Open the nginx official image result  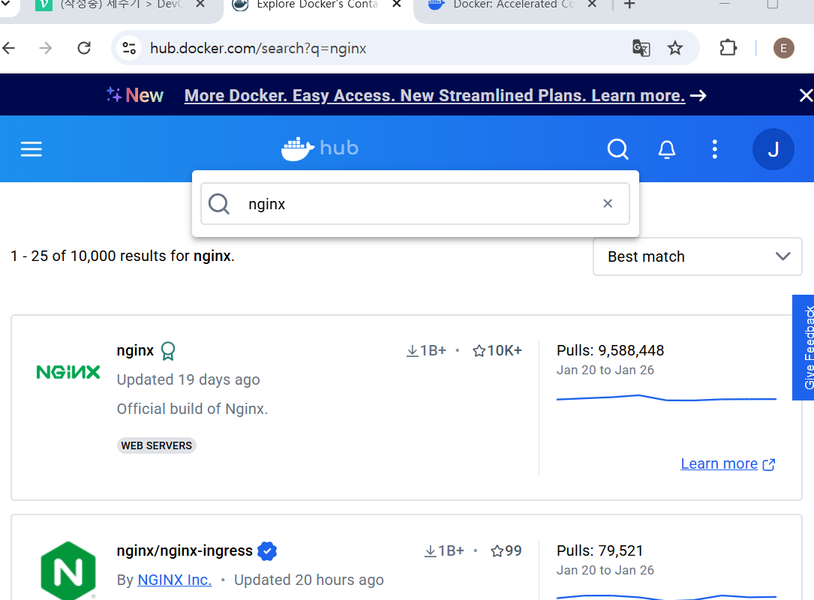[x=135, y=350]
